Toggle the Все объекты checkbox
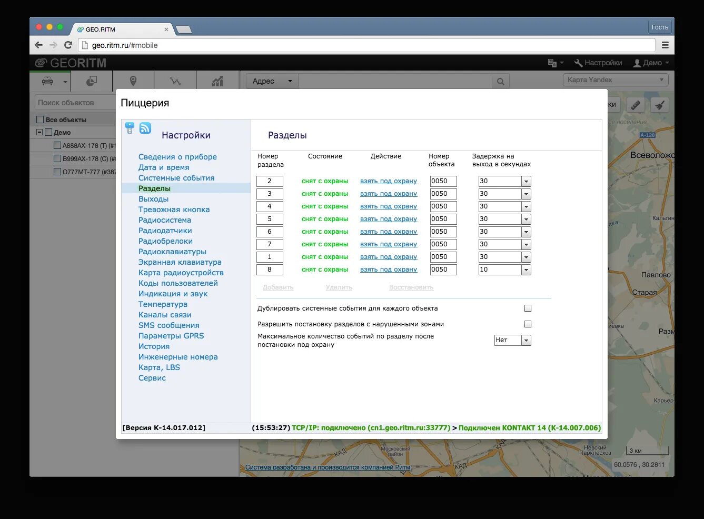Viewport: 704px width, 519px height. (40, 119)
